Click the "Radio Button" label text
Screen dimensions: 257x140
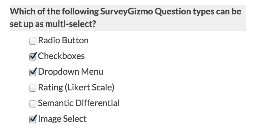point(63,40)
